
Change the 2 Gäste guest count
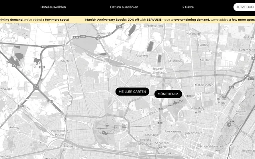[x=188, y=7]
